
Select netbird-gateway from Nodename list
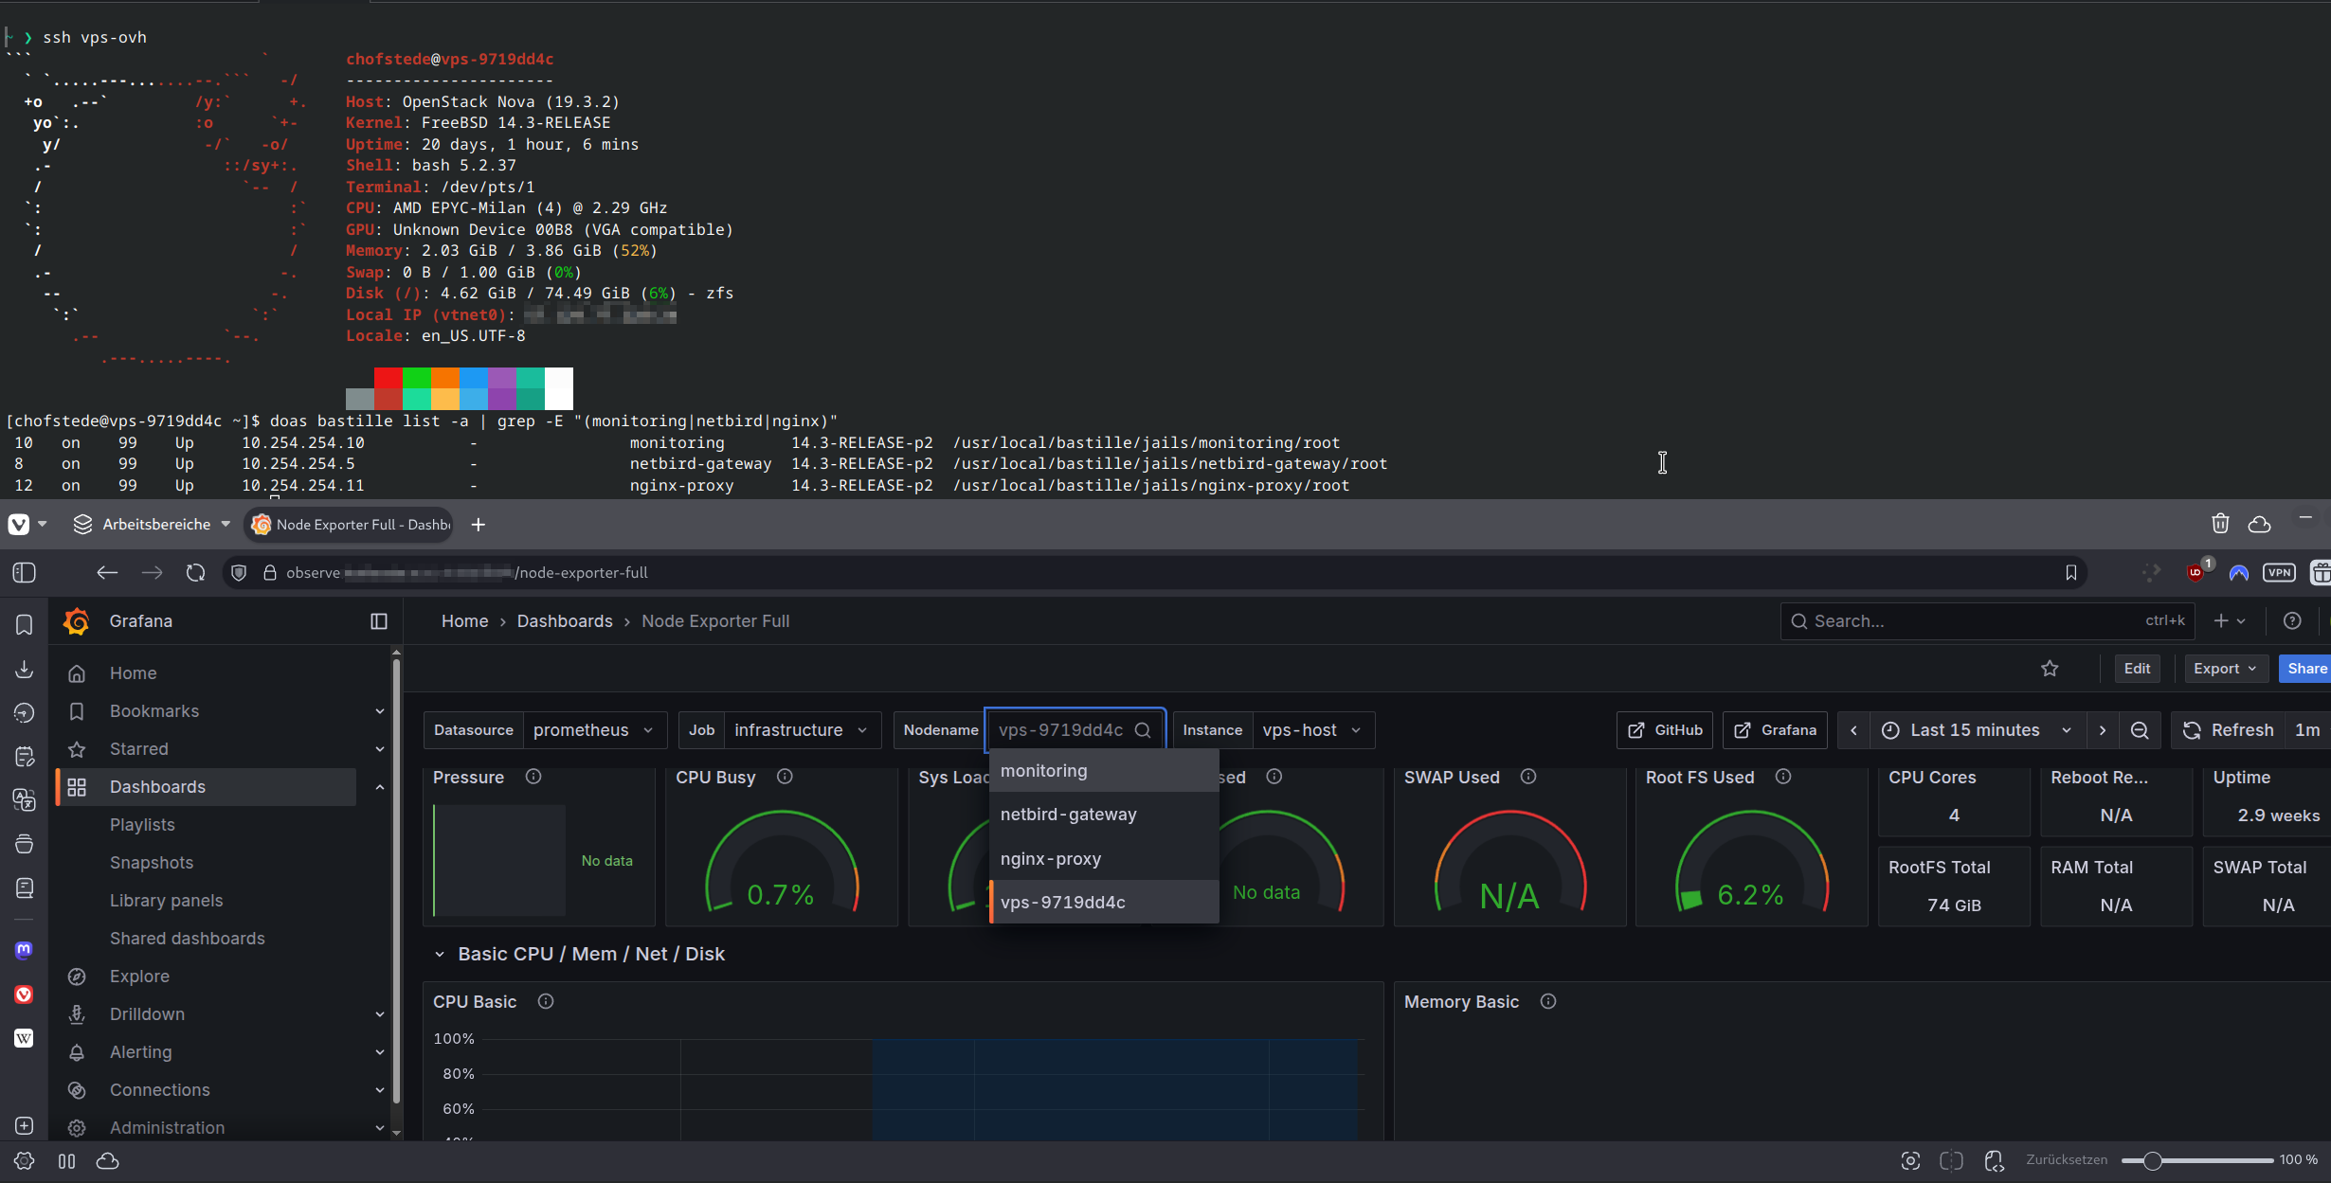pyautogui.click(x=1069, y=815)
